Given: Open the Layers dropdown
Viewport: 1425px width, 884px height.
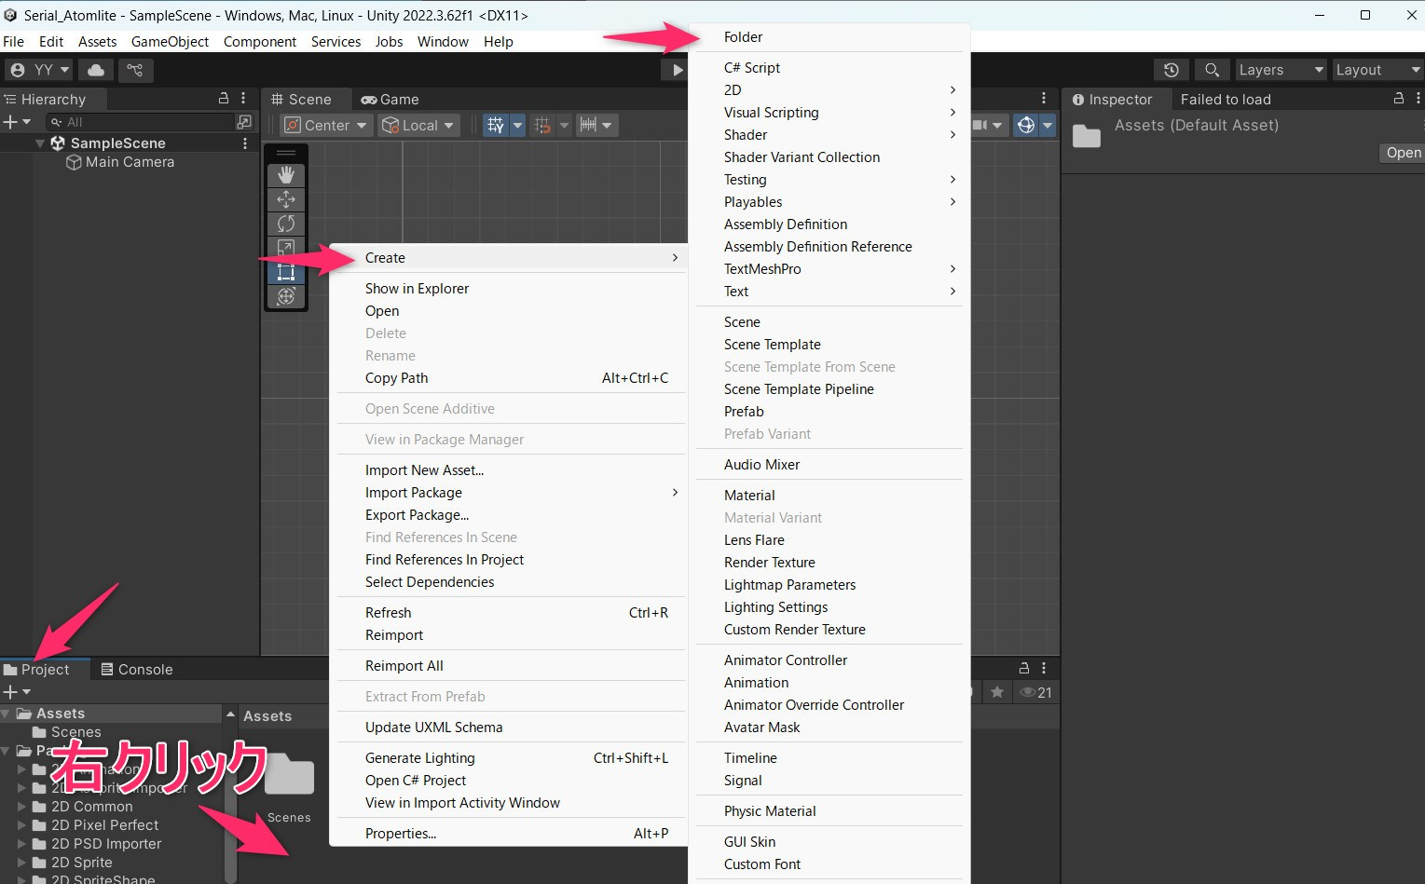Looking at the screenshot, I should pos(1281,70).
